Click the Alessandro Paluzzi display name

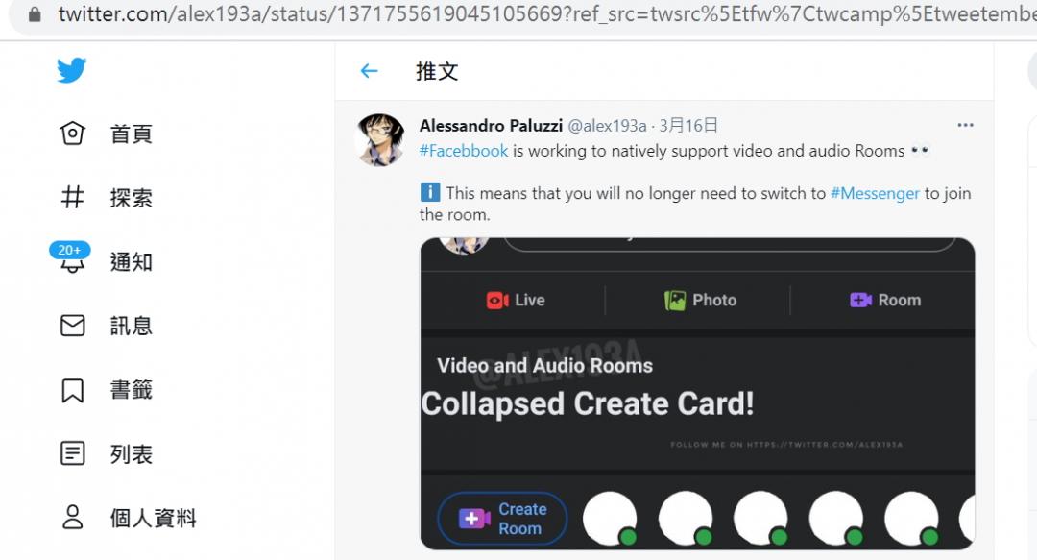coord(491,126)
